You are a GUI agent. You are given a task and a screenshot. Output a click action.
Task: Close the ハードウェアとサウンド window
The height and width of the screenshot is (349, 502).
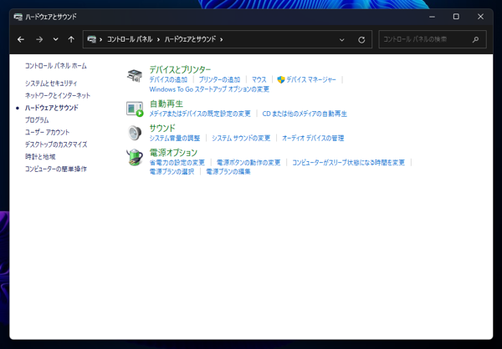click(x=480, y=17)
